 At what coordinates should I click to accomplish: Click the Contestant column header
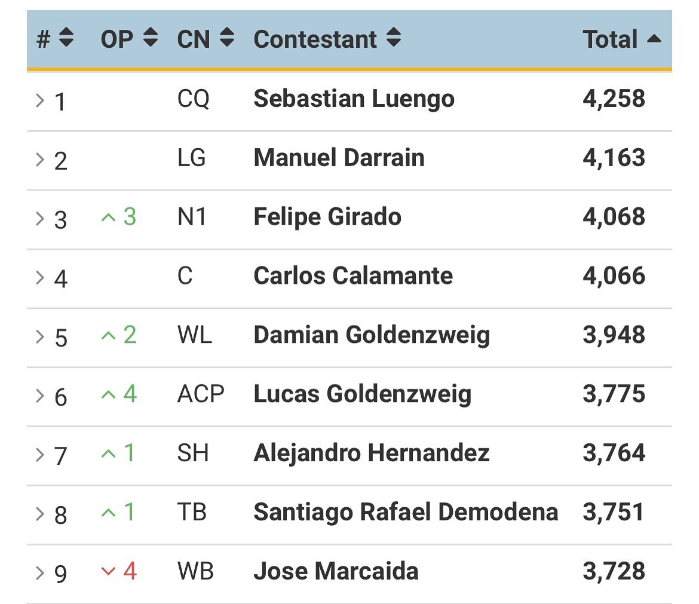[x=315, y=39]
